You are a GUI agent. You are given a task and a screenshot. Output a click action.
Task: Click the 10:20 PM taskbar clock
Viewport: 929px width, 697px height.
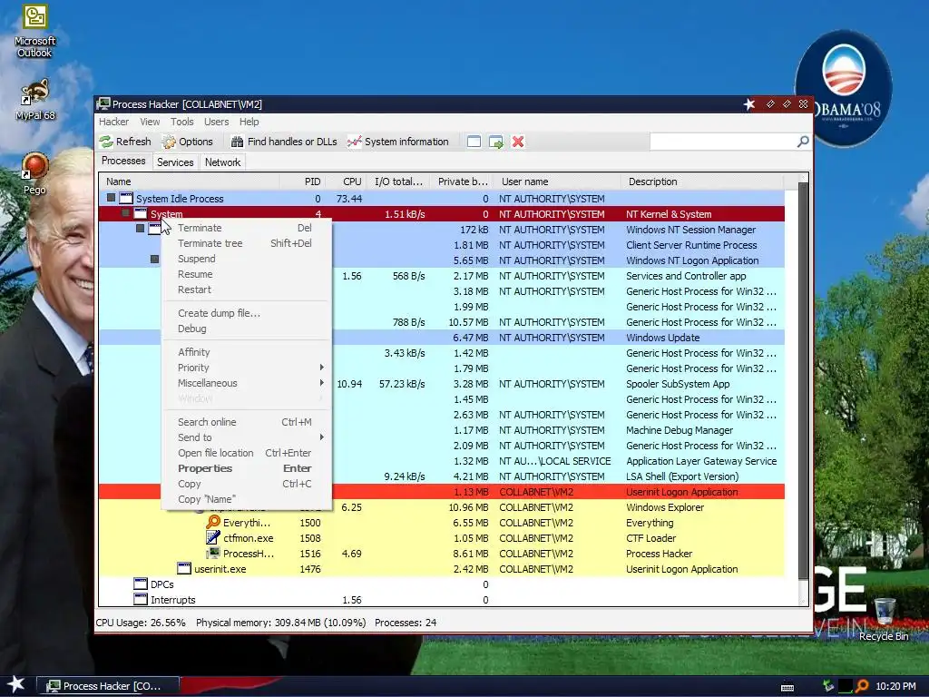[895, 686]
